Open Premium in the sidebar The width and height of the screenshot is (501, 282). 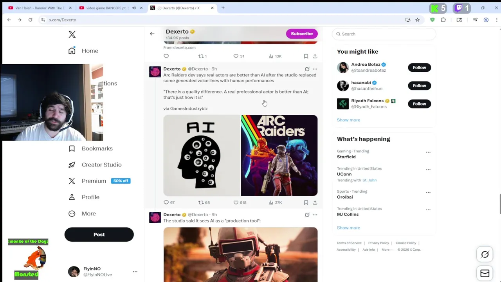[x=99, y=181]
